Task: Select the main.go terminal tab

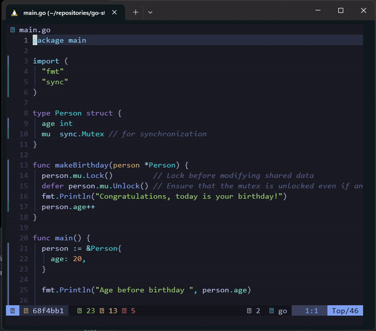Action: 63,12
